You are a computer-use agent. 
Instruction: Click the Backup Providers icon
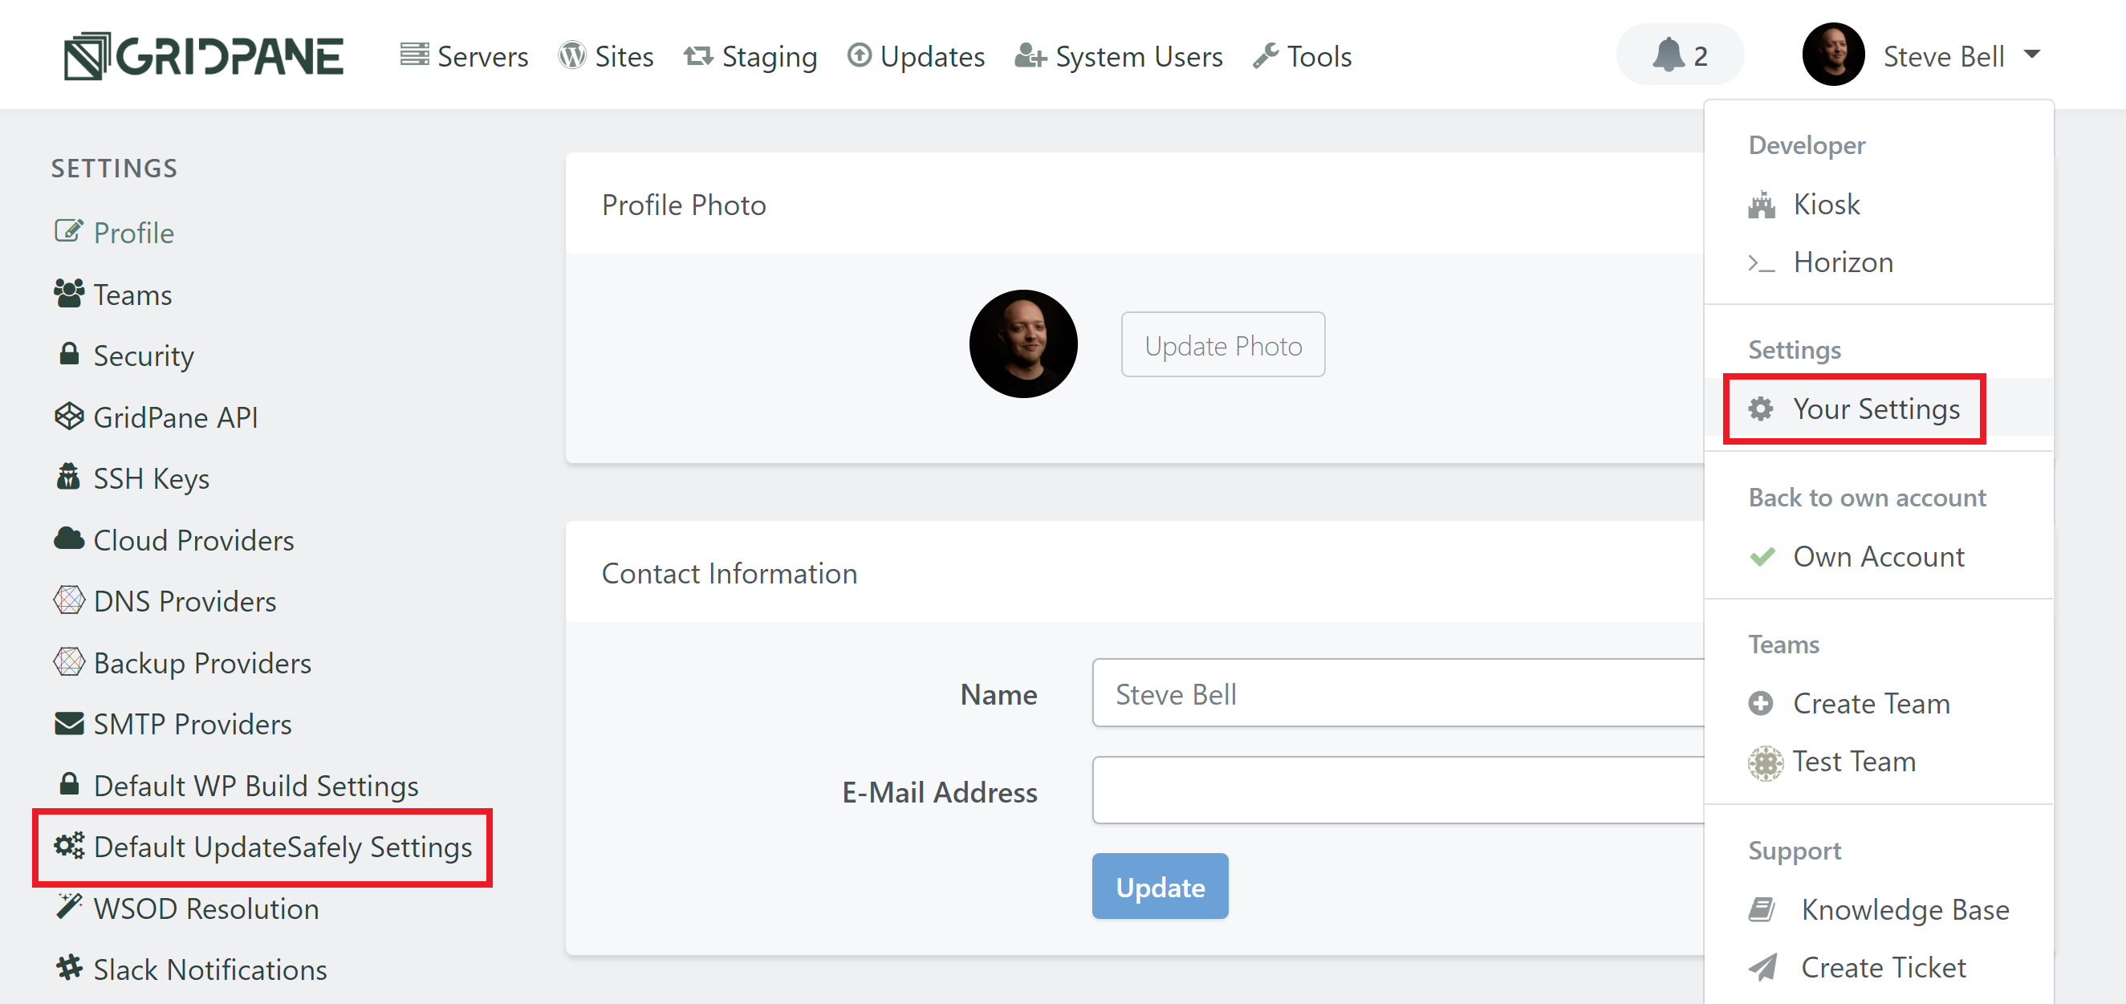coord(68,661)
